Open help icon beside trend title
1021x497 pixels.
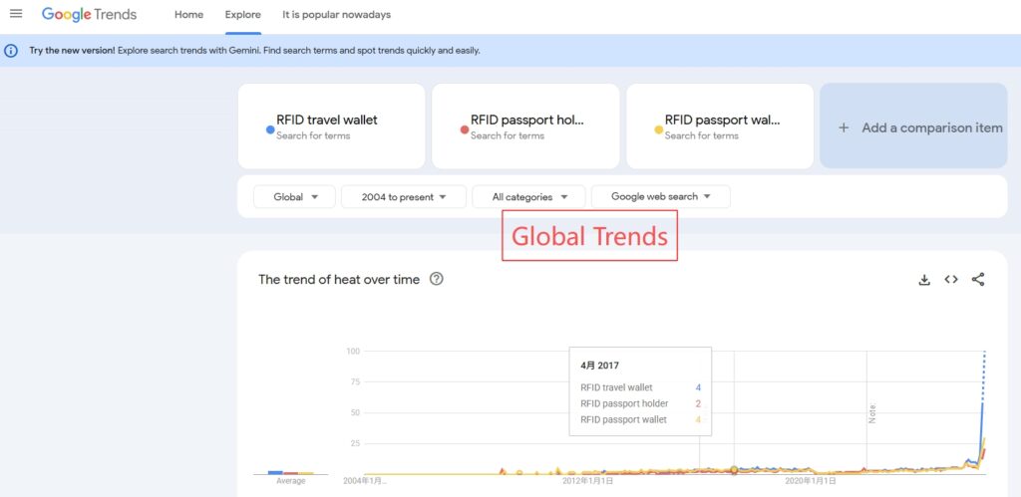[x=436, y=280]
